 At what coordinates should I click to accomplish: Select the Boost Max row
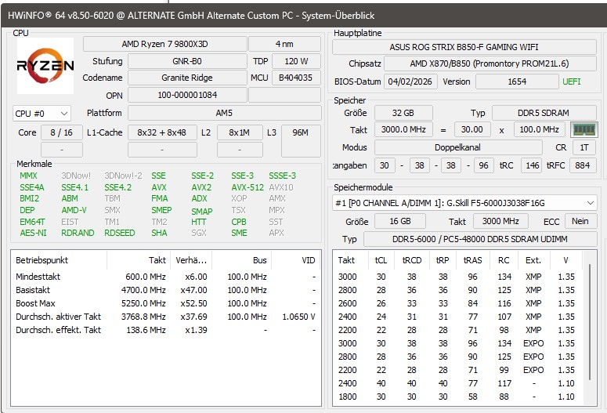click(166, 303)
